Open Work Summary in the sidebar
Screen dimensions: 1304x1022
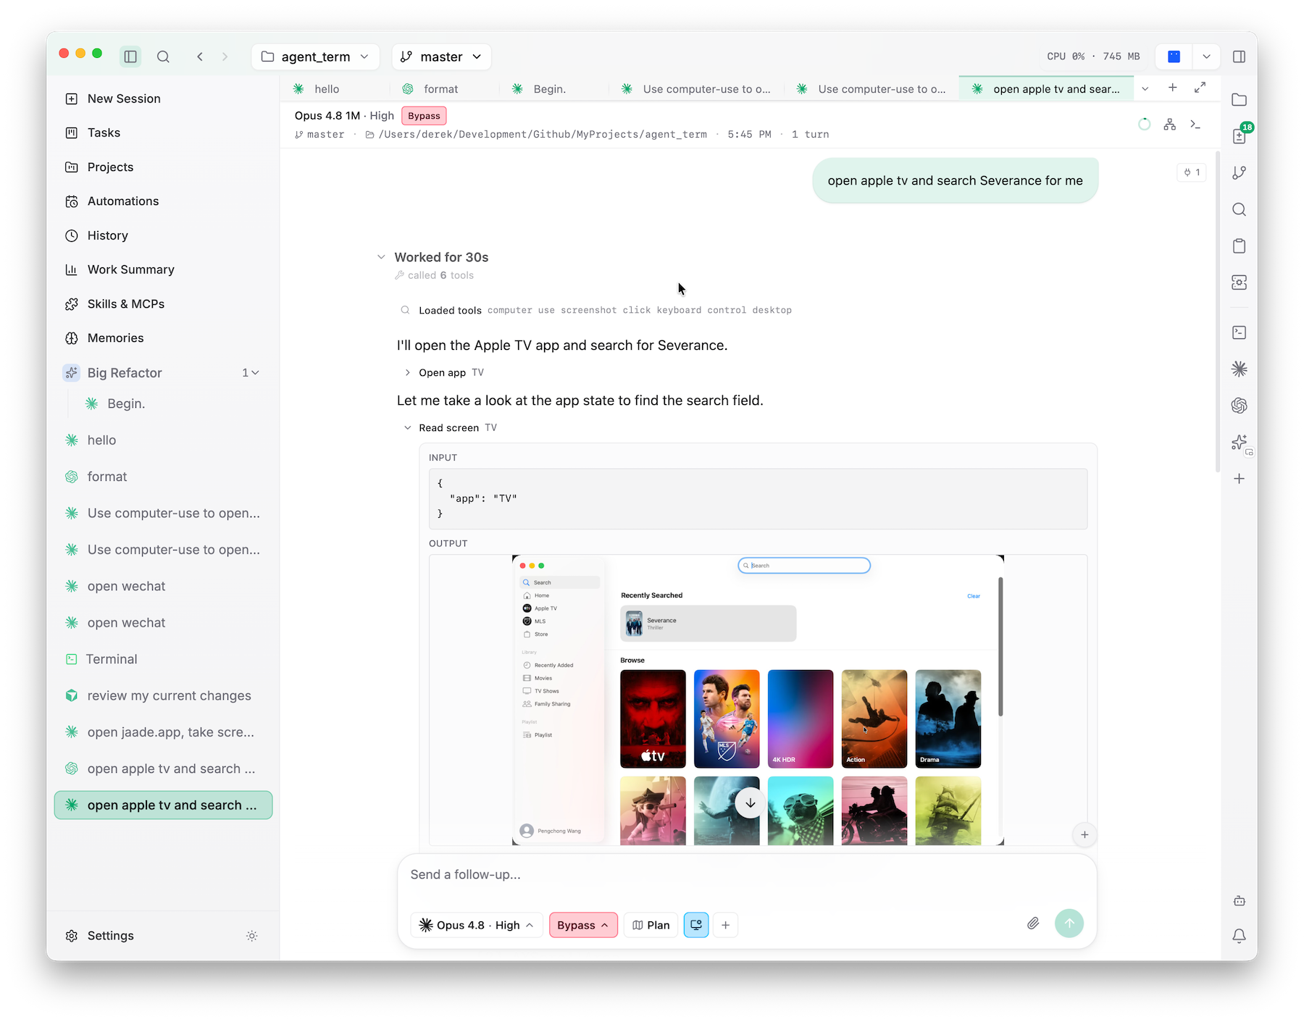pos(163,269)
